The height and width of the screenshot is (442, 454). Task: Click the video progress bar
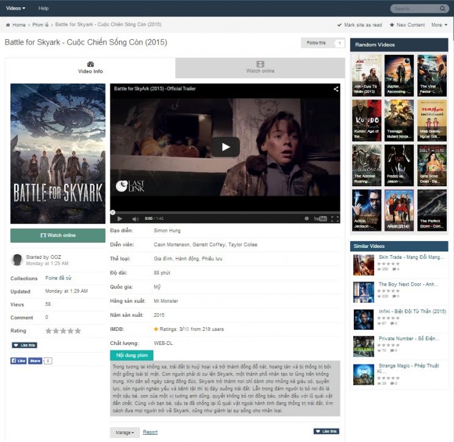click(225, 212)
